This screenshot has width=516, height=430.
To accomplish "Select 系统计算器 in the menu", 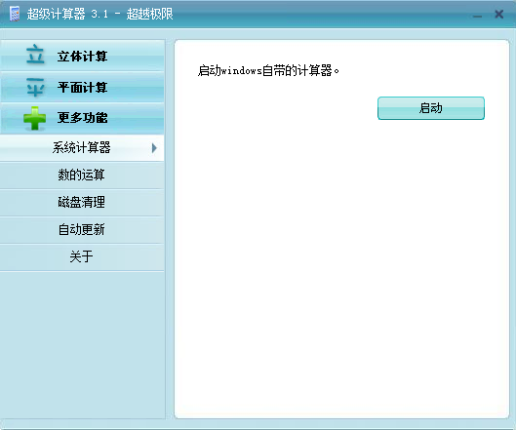I will pyautogui.click(x=82, y=147).
